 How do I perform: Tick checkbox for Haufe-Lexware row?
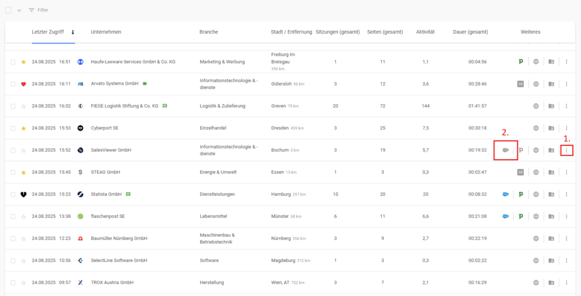(13, 62)
